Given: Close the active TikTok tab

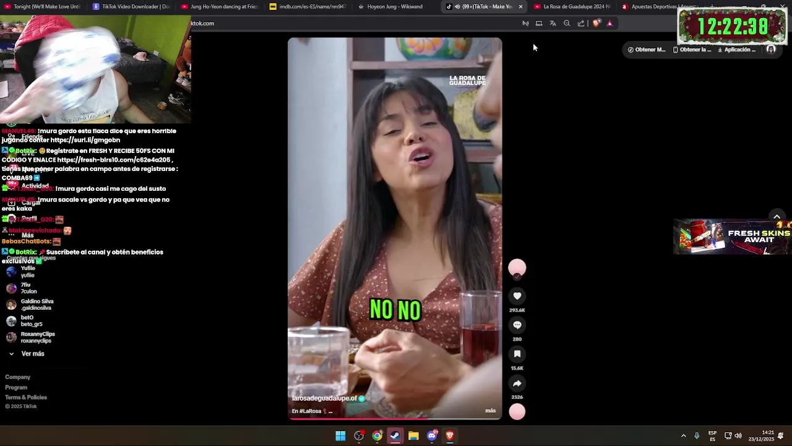Looking at the screenshot, I should tap(520, 7).
